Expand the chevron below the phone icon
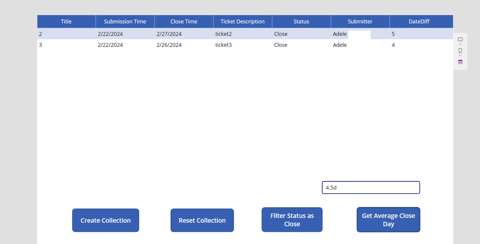This screenshot has height=244, width=480. pos(460,56)
